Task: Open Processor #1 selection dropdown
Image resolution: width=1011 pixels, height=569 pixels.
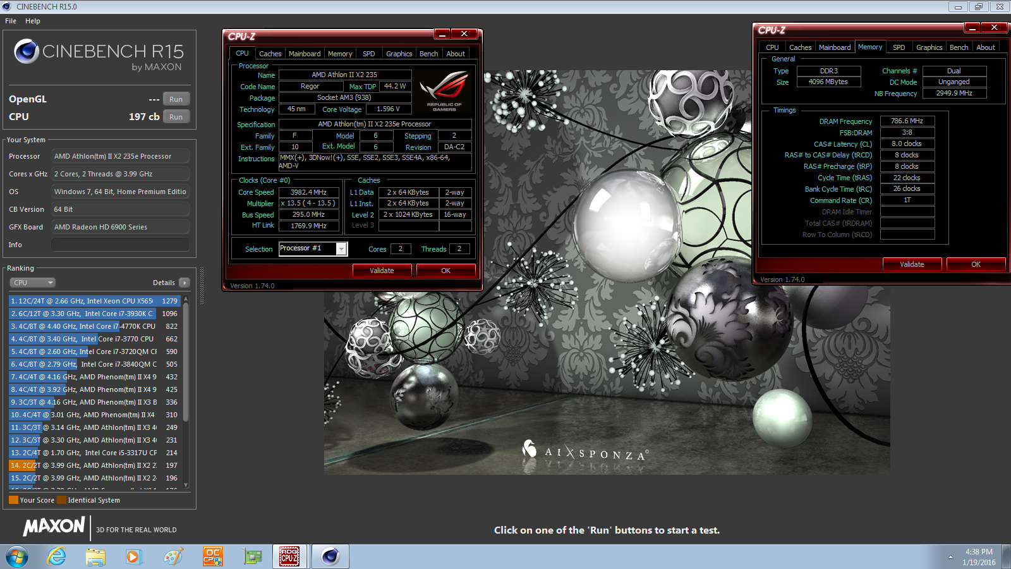Action: (x=341, y=249)
